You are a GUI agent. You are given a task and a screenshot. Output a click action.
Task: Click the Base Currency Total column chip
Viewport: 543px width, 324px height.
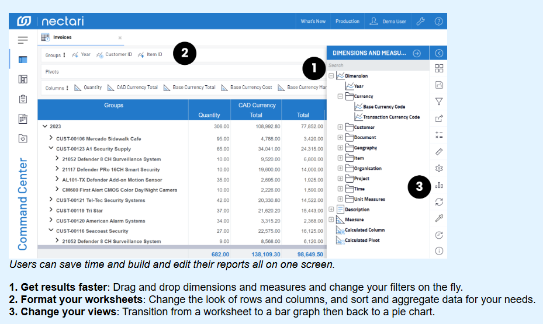pos(189,88)
